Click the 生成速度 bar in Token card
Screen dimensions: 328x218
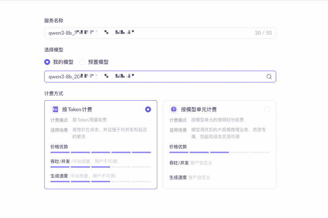(x=101, y=182)
